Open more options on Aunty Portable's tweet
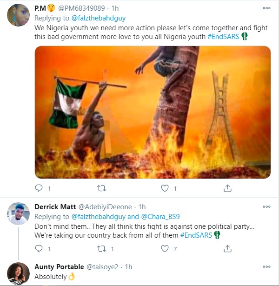Image resolution: width=279 pixels, height=286 pixels. [266, 266]
